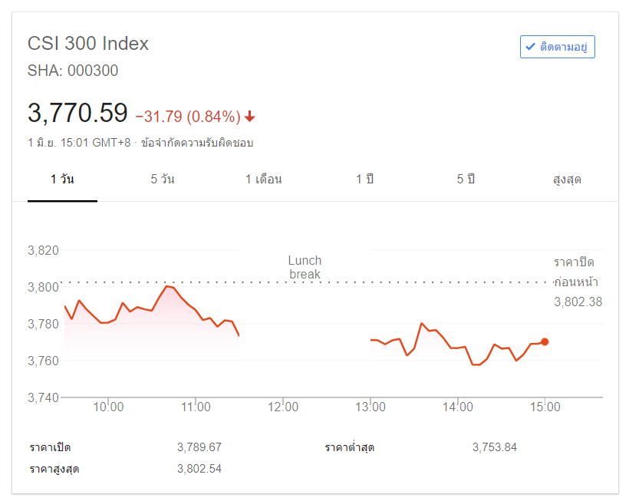Click the red down arrow icon

coord(250,117)
